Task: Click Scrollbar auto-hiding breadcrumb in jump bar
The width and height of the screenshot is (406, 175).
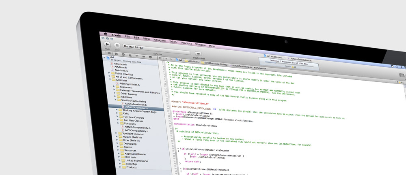Action: coord(214,63)
